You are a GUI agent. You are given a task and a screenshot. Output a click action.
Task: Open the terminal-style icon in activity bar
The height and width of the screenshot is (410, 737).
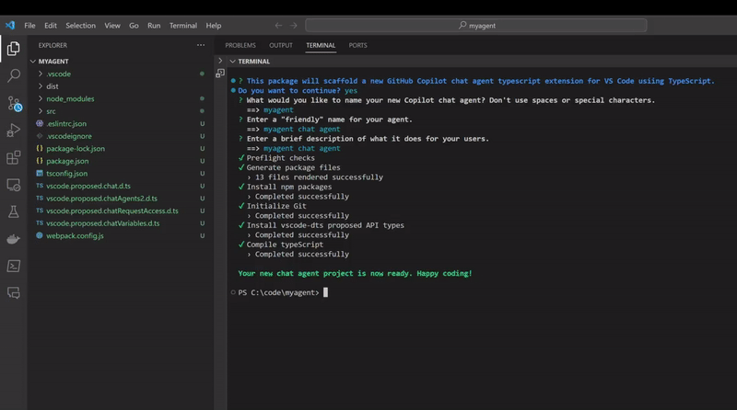[13, 266]
